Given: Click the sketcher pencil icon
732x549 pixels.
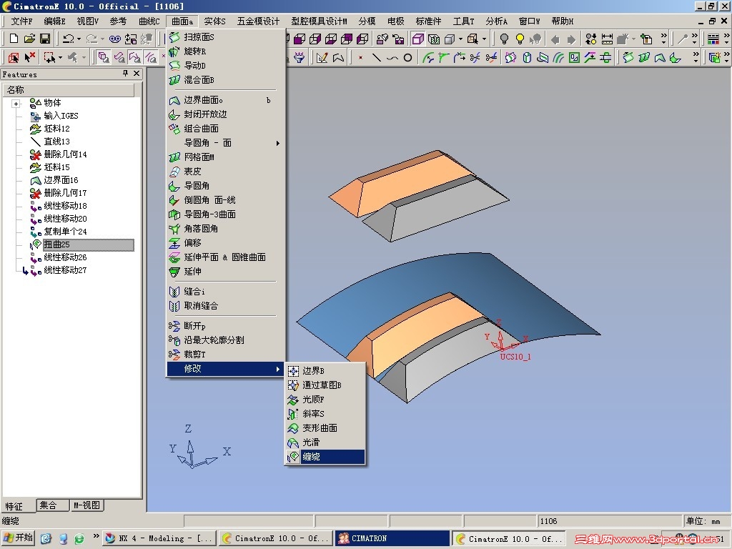Looking at the screenshot, I should (322, 57).
